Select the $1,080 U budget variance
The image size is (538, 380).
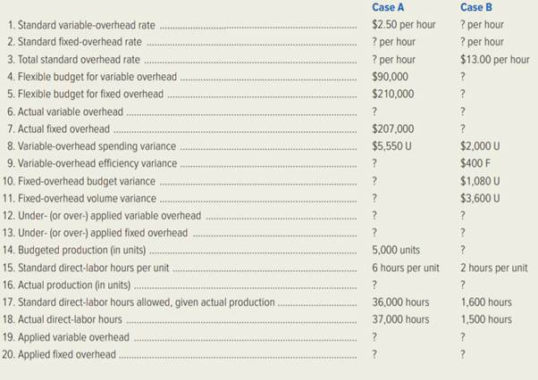[x=480, y=180]
